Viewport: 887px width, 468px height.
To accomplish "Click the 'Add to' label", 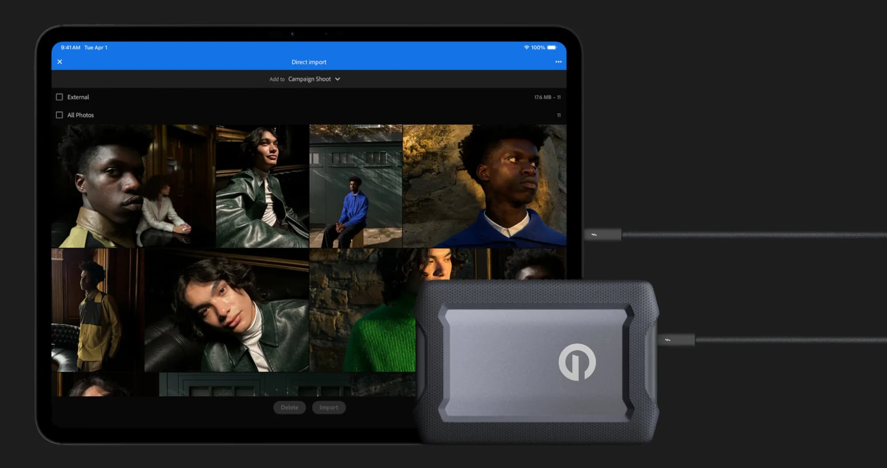I will tap(277, 79).
